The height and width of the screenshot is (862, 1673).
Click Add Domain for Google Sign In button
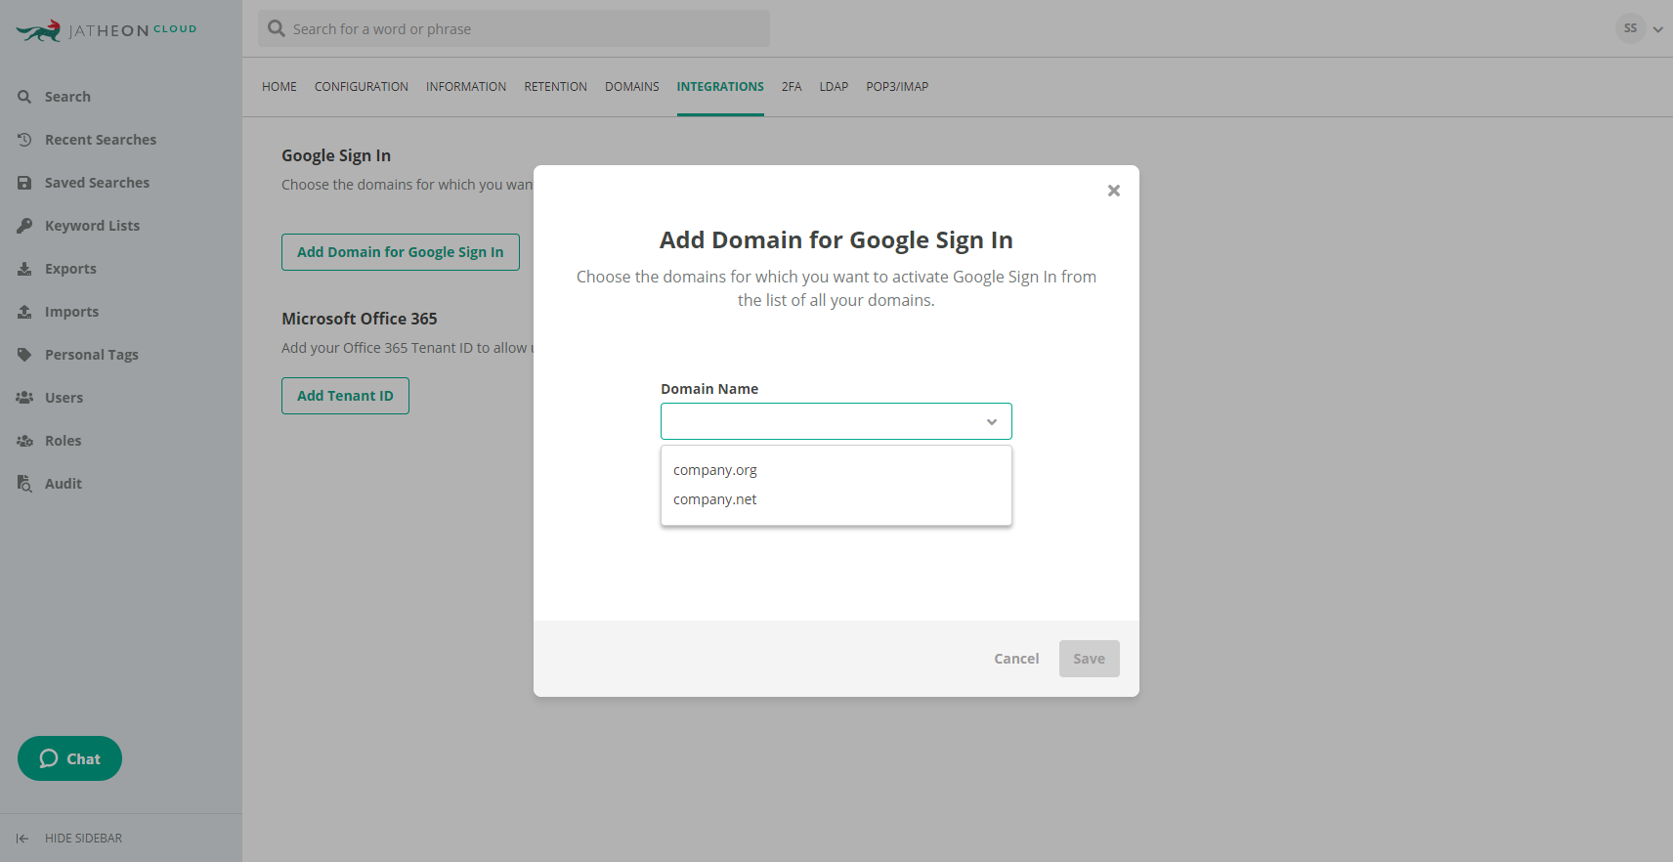(x=401, y=252)
